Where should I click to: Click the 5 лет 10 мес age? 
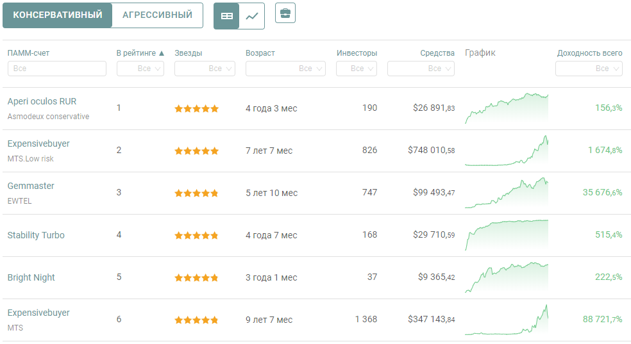pyautogui.click(x=272, y=193)
